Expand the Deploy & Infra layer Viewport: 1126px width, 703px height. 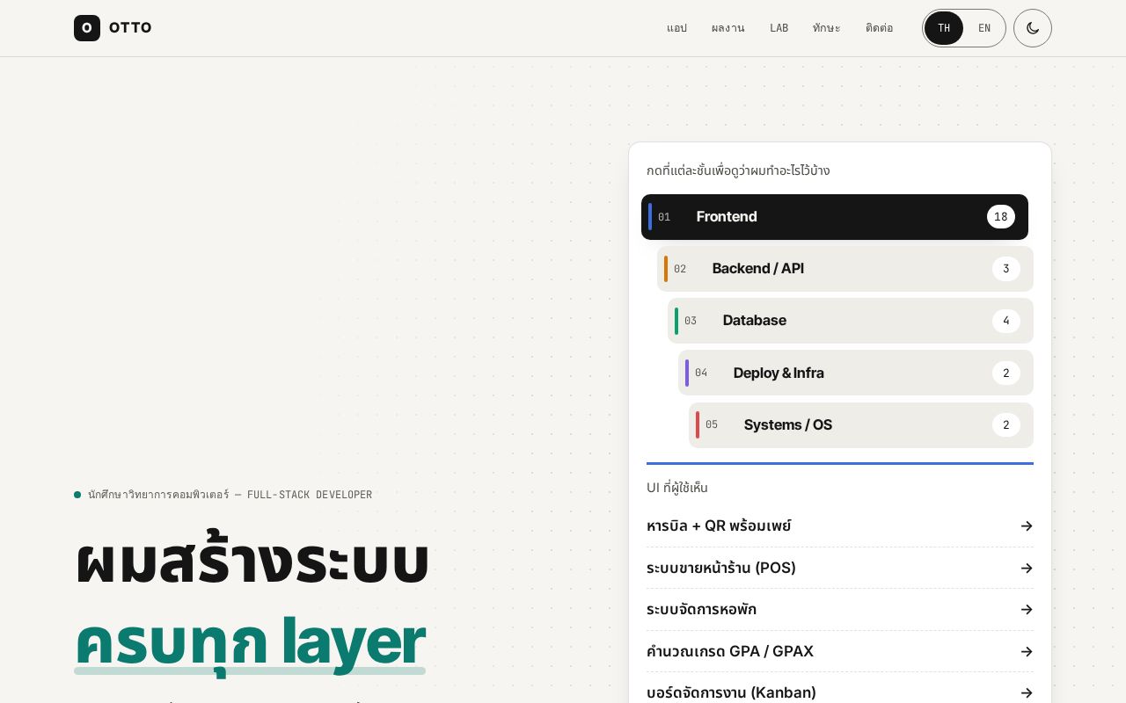(x=856, y=373)
